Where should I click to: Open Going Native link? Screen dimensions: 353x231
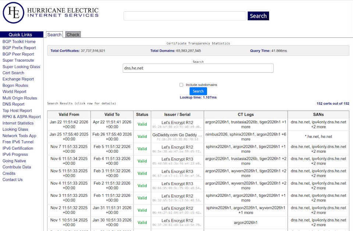tap(14, 161)
